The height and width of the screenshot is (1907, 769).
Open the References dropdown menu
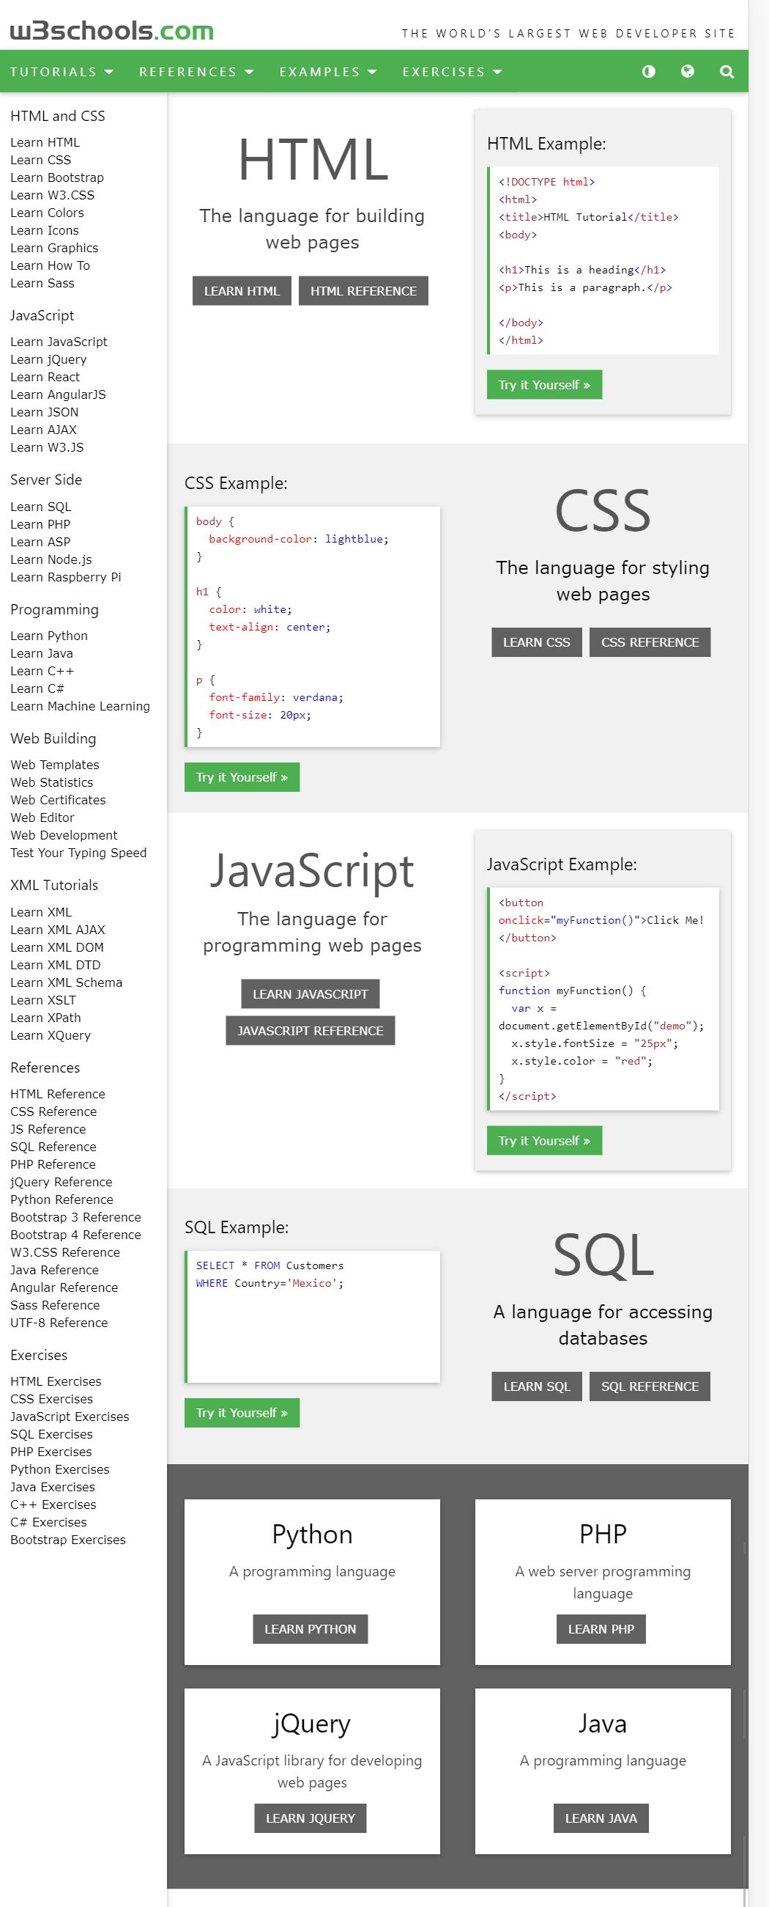pyautogui.click(x=196, y=72)
